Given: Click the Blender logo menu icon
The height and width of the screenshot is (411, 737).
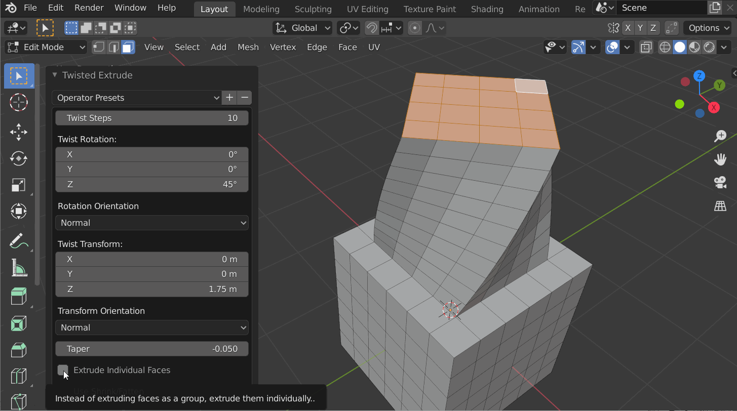Looking at the screenshot, I should click(x=11, y=8).
